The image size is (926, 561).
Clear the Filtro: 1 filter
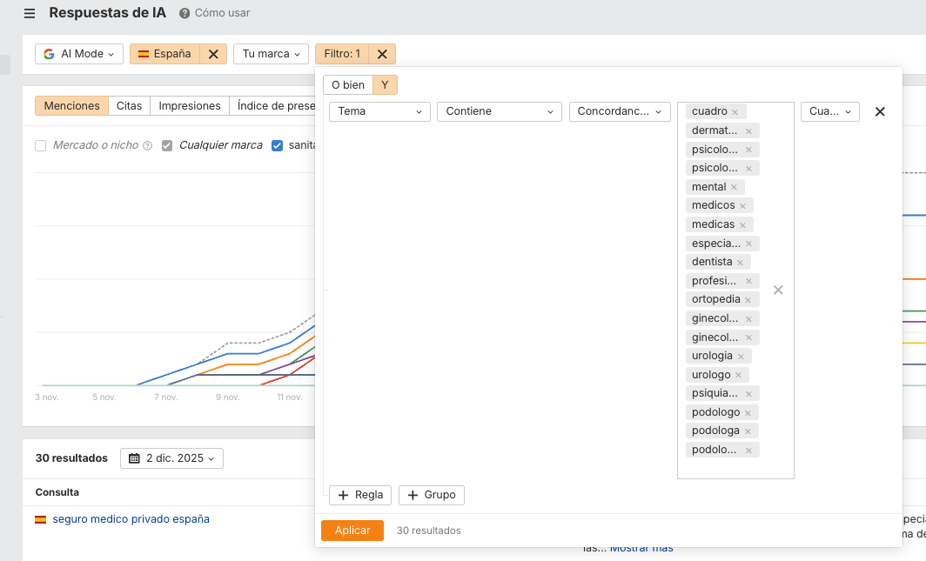(382, 54)
